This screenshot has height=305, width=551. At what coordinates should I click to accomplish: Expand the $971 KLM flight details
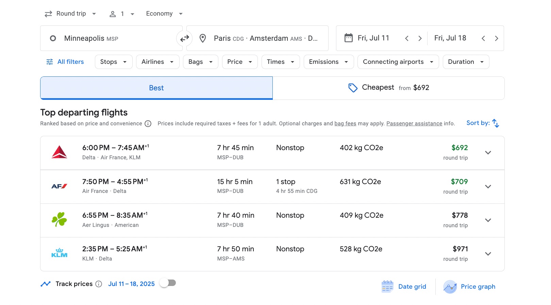pyautogui.click(x=488, y=254)
